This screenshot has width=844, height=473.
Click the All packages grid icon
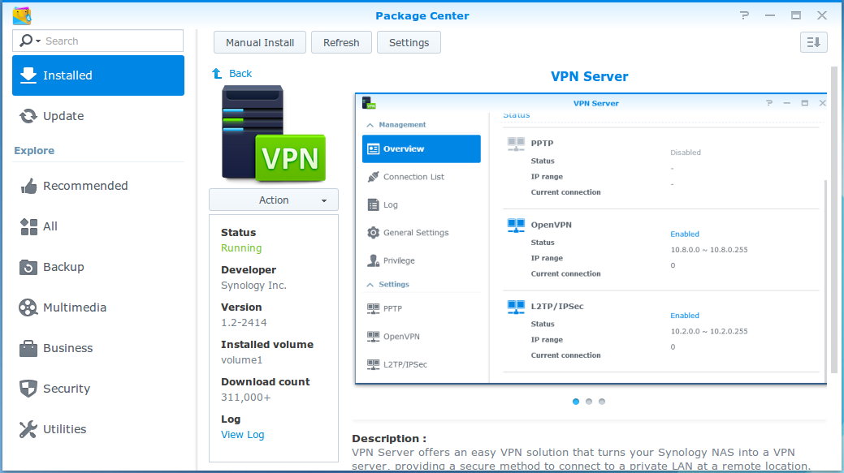[x=28, y=226]
